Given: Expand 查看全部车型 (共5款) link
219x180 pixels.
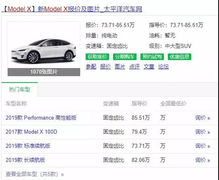Looking at the screenshot, I should tap(35, 174).
